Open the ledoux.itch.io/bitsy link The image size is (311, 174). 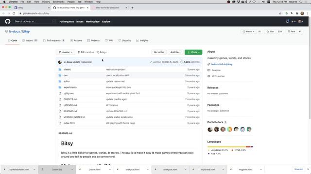coord(222,64)
